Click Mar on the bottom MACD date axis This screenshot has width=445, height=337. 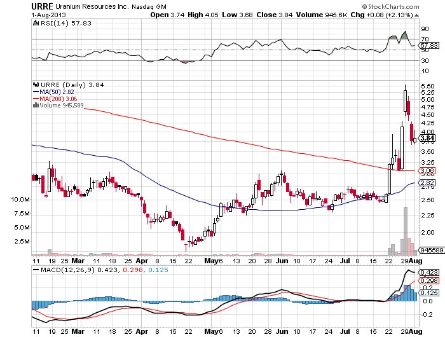[78, 331]
